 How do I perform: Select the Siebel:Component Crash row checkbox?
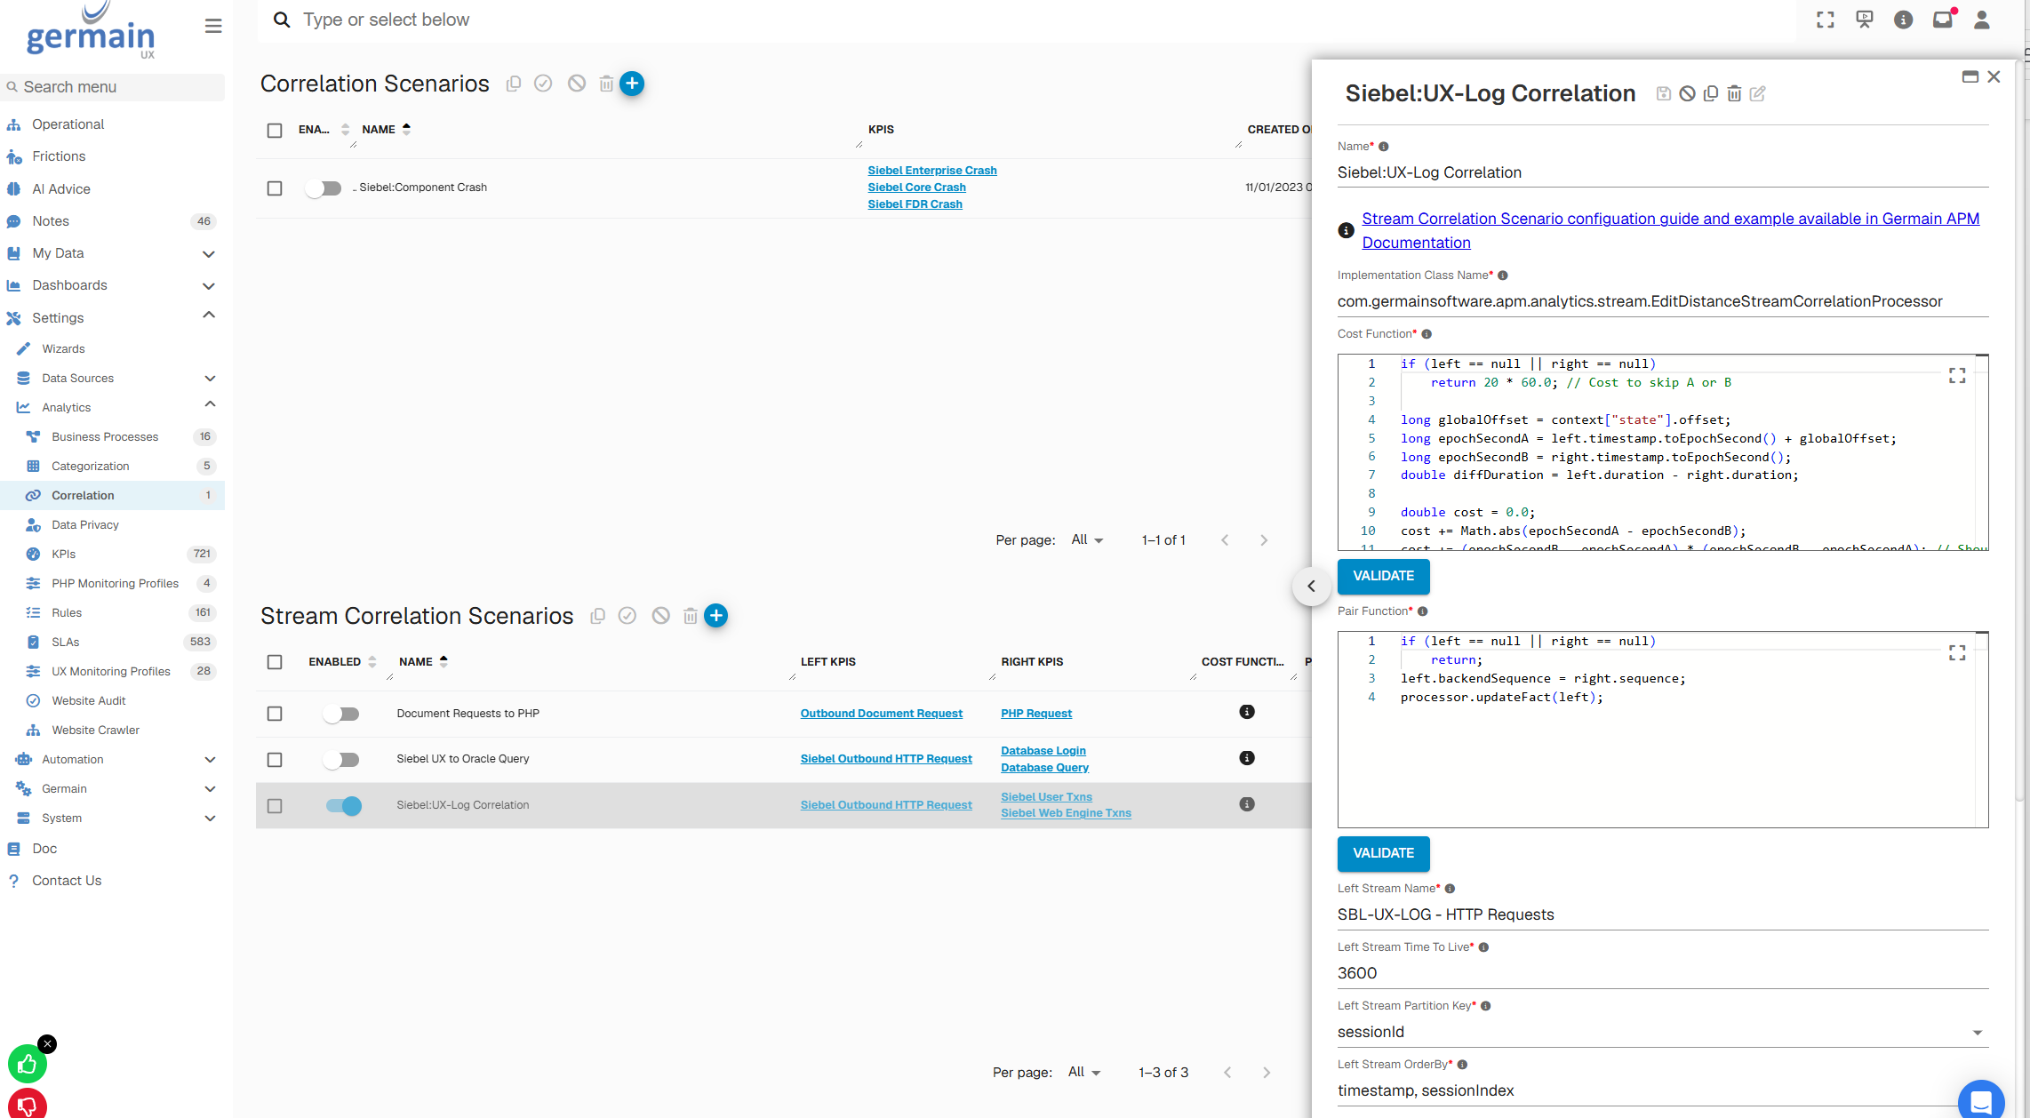[275, 188]
